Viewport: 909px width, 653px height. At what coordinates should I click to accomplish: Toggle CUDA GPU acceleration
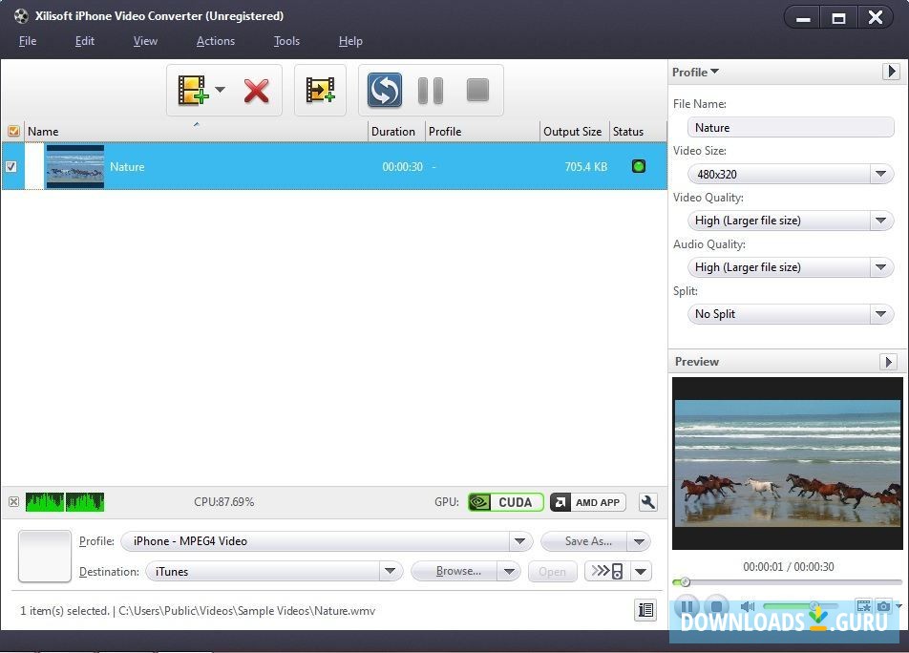505,502
